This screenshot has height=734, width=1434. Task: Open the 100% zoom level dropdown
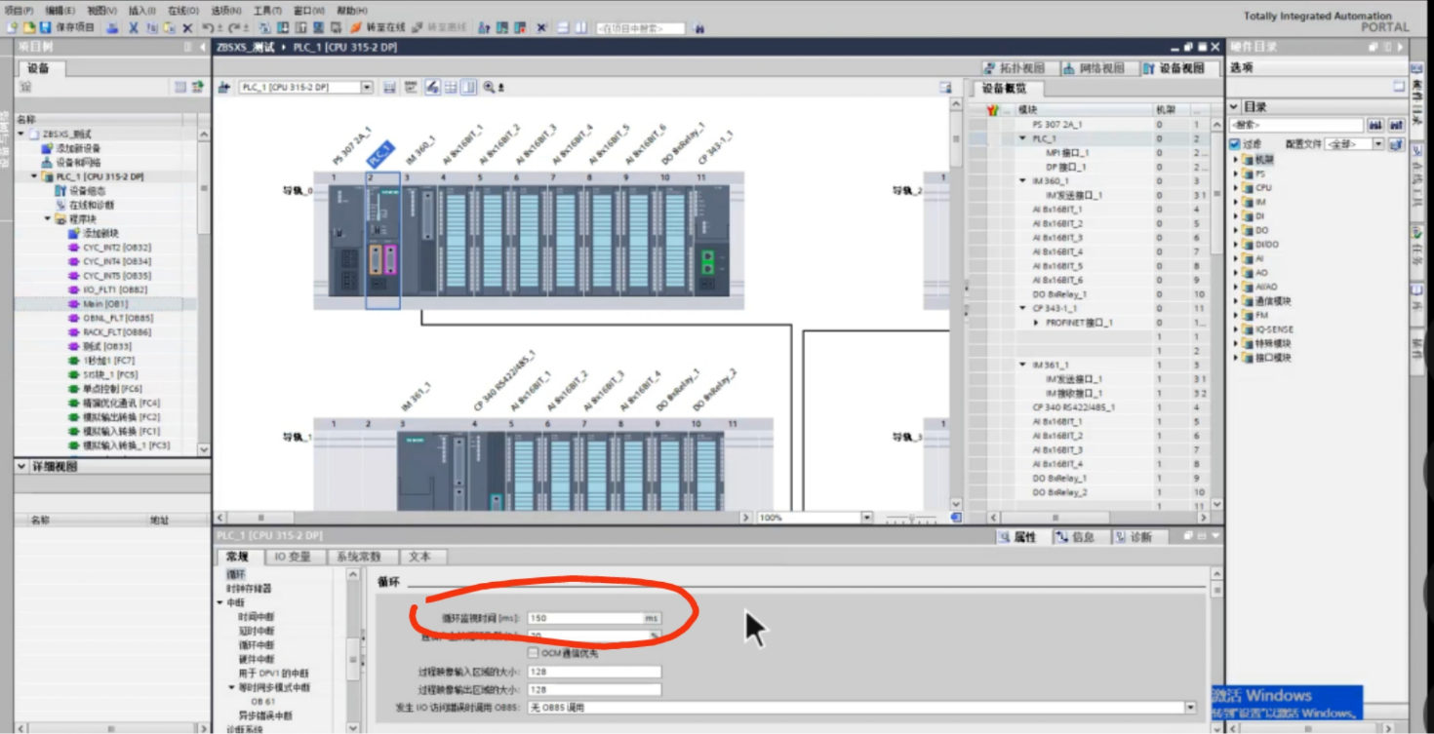click(866, 518)
